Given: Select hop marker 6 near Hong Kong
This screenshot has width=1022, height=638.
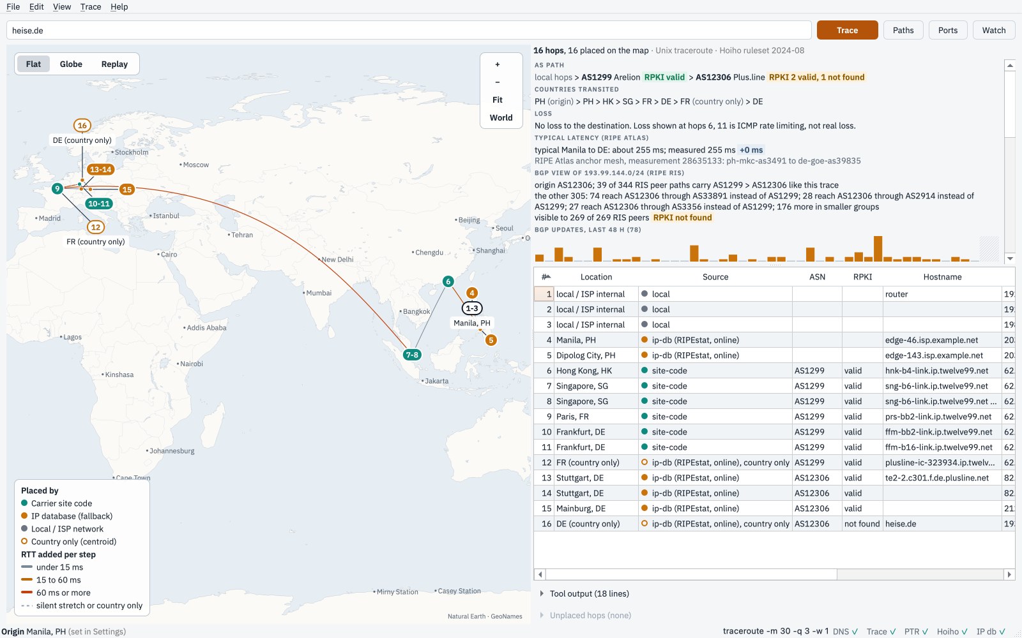Looking at the screenshot, I should coord(448,281).
